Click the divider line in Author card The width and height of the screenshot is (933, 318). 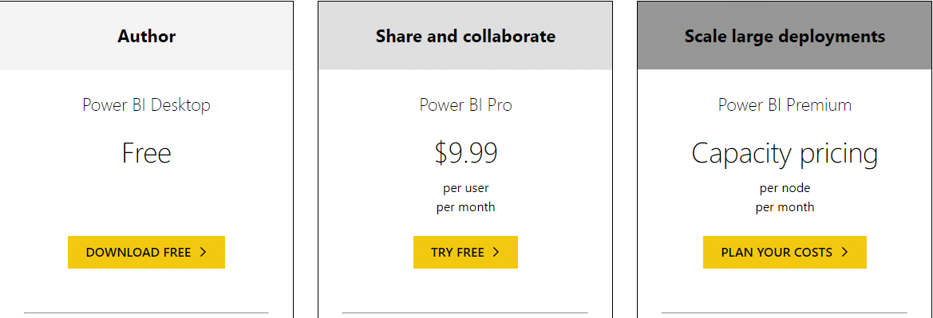[x=146, y=312]
